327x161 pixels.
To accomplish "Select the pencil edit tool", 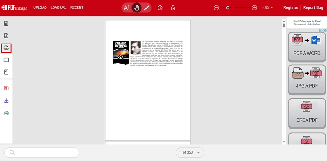I will click(x=147, y=8).
